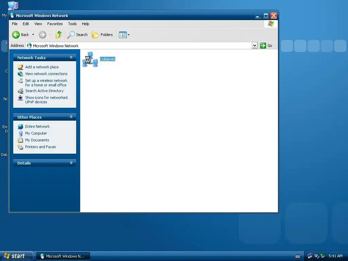Close the Microsoft Windows Network window

point(274,16)
